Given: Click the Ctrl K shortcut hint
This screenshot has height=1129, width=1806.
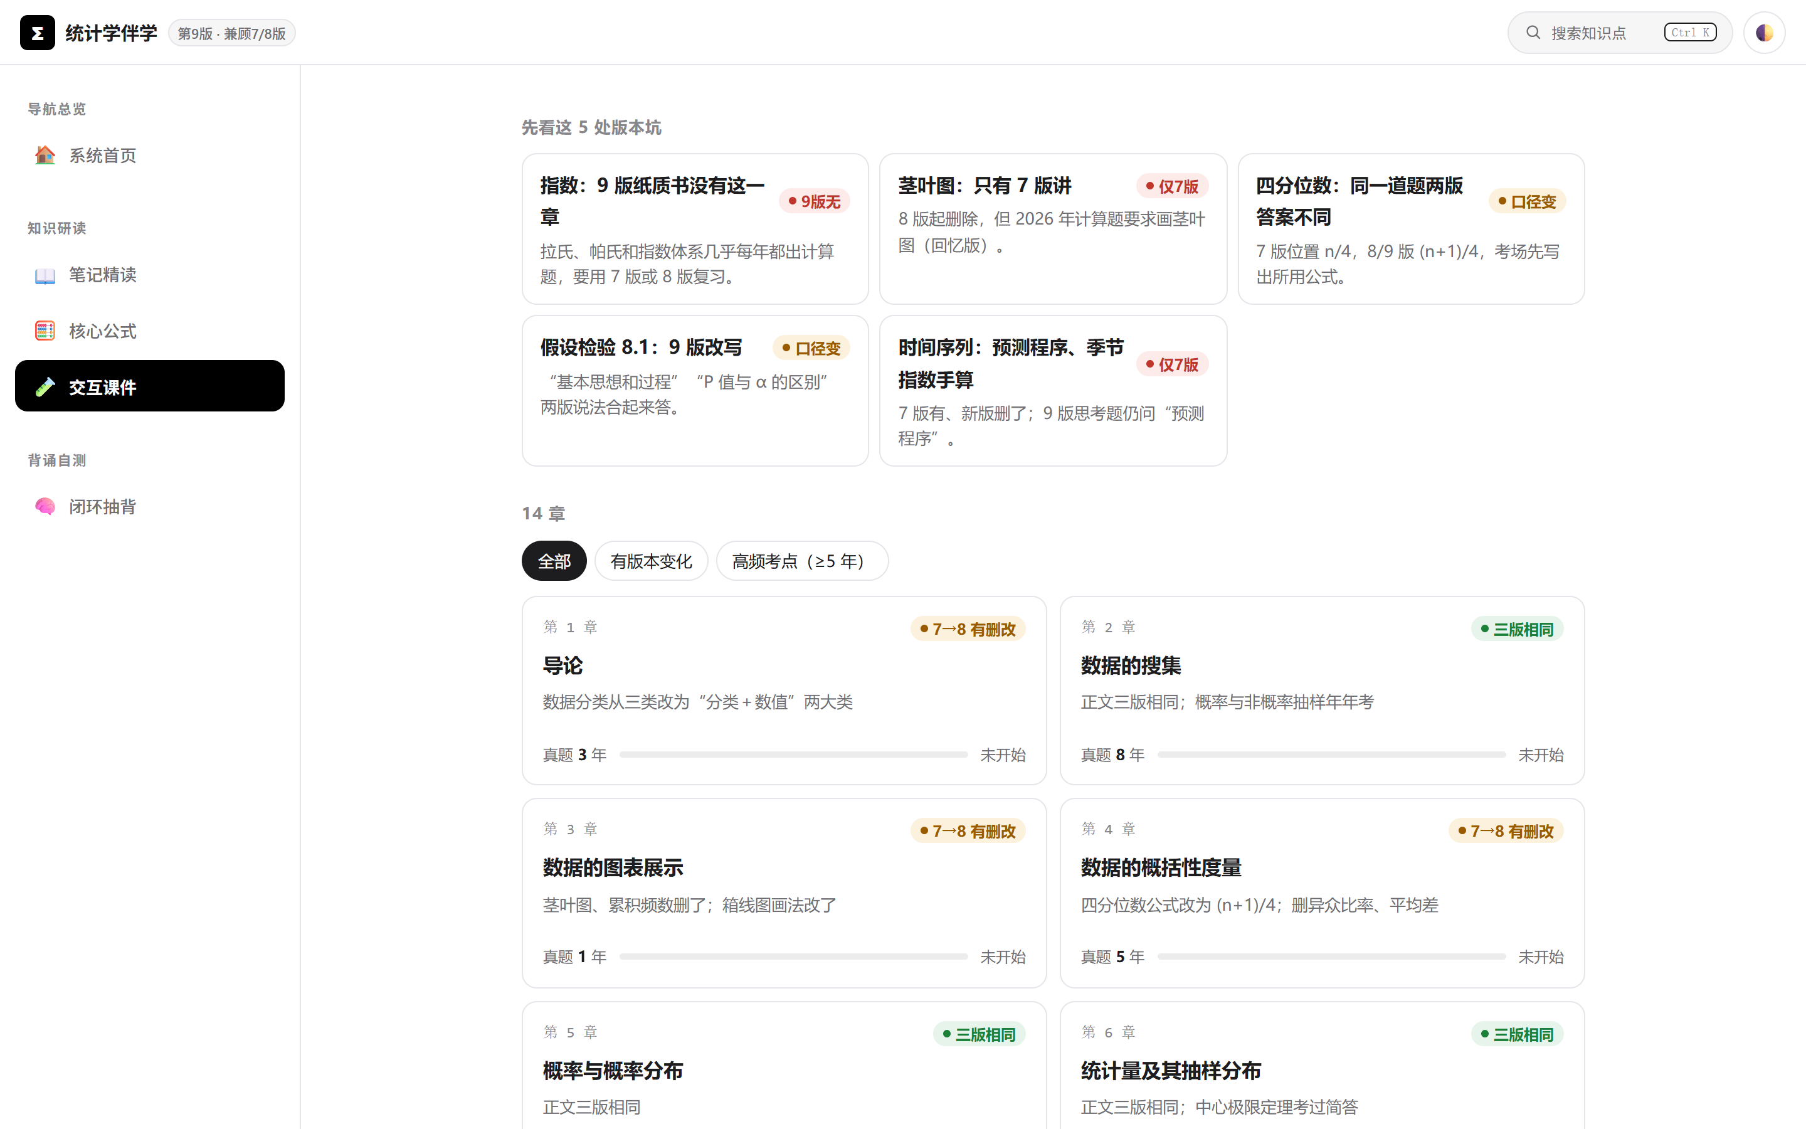Looking at the screenshot, I should [1691, 33].
